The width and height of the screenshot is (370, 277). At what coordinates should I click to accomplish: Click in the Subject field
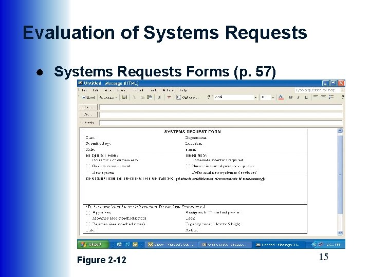221,123
